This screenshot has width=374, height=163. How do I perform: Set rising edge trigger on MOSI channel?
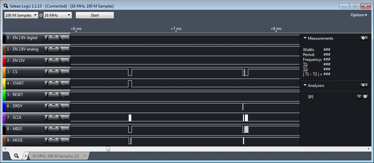click(x=48, y=140)
